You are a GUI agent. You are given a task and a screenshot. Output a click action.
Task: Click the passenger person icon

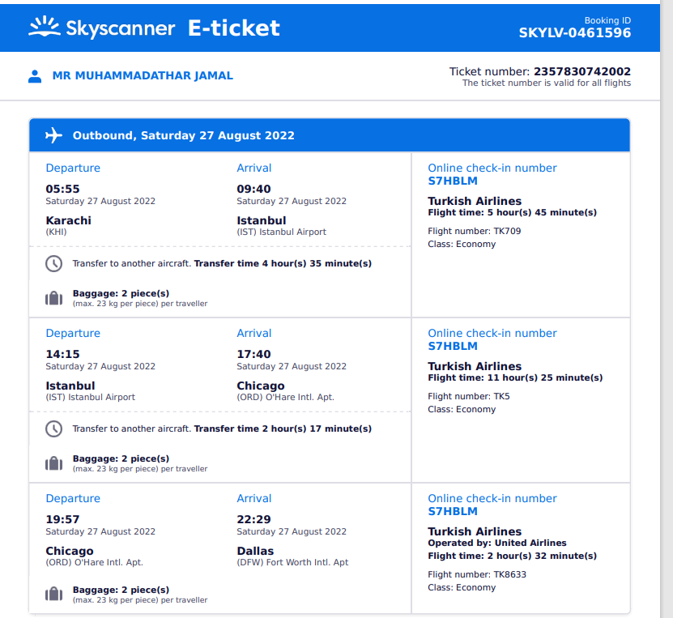[x=35, y=76]
